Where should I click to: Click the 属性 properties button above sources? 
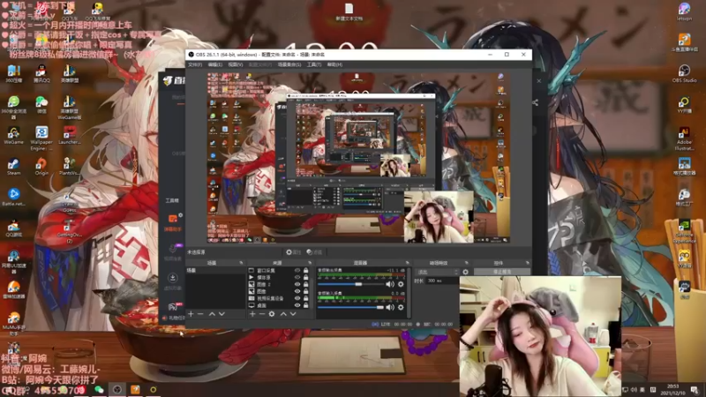pyautogui.click(x=293, y=252)
